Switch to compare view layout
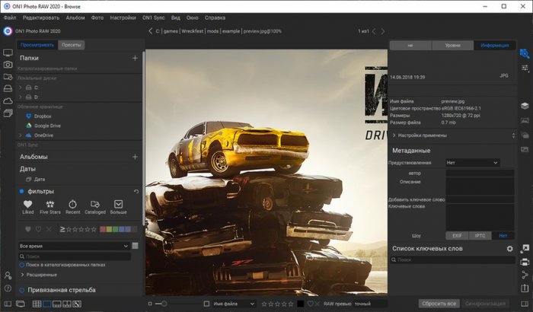This screenshot has width=533, height=312. (67, 304)
